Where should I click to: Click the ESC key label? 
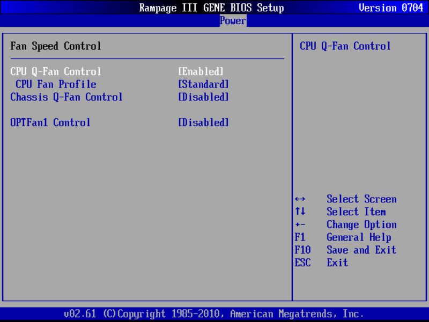click(302, 263)
